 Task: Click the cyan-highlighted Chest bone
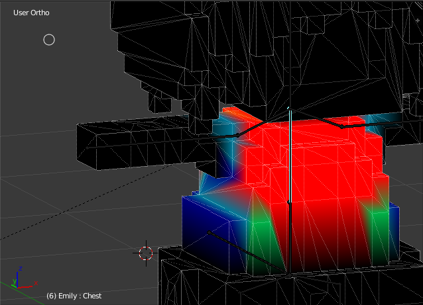point(290,155)
